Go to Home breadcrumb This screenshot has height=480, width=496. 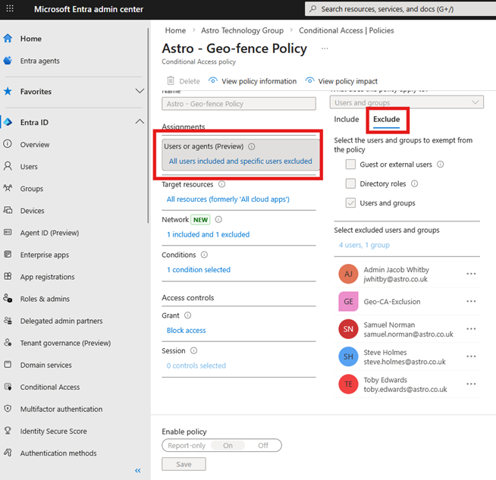[x=175, y=30]
